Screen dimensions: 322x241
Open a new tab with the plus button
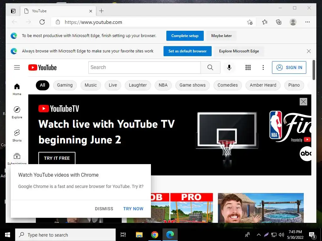point(101,11)
